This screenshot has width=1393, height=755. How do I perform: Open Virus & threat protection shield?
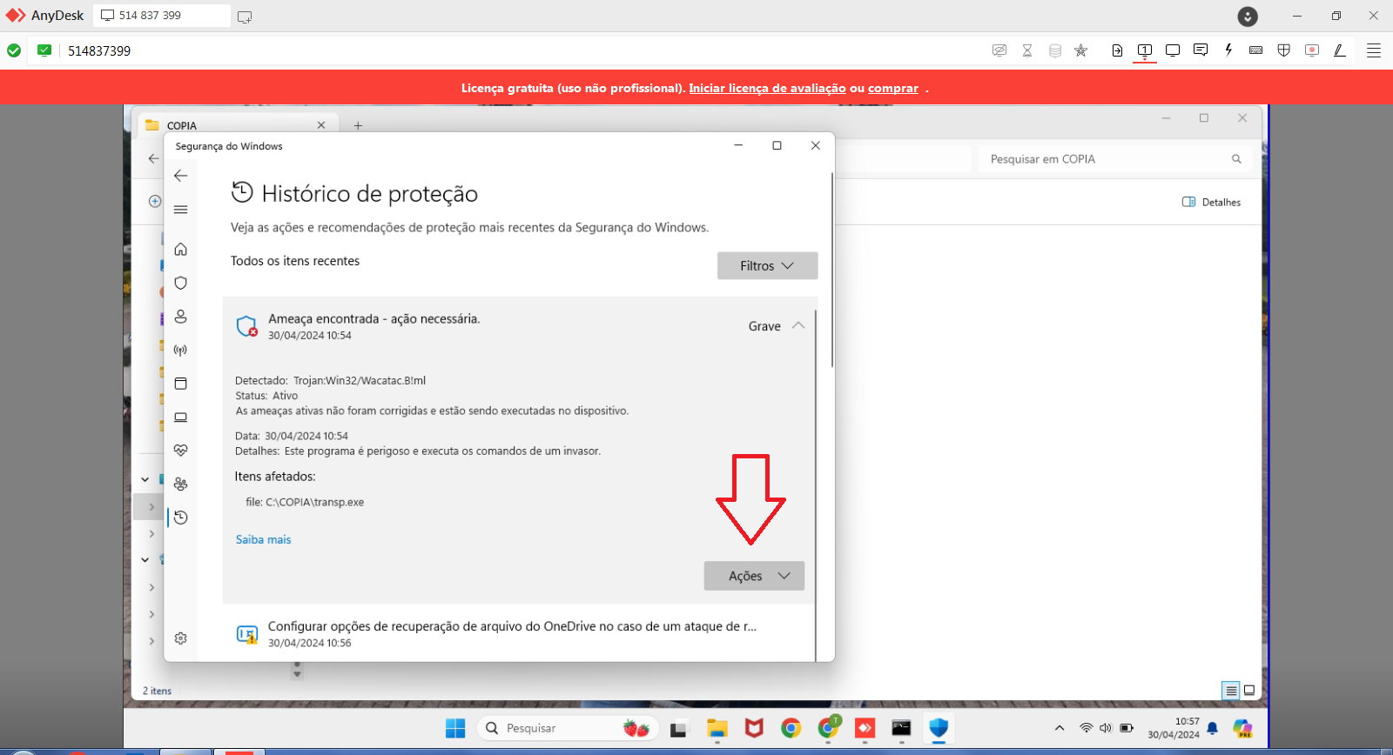coord(181,283)
